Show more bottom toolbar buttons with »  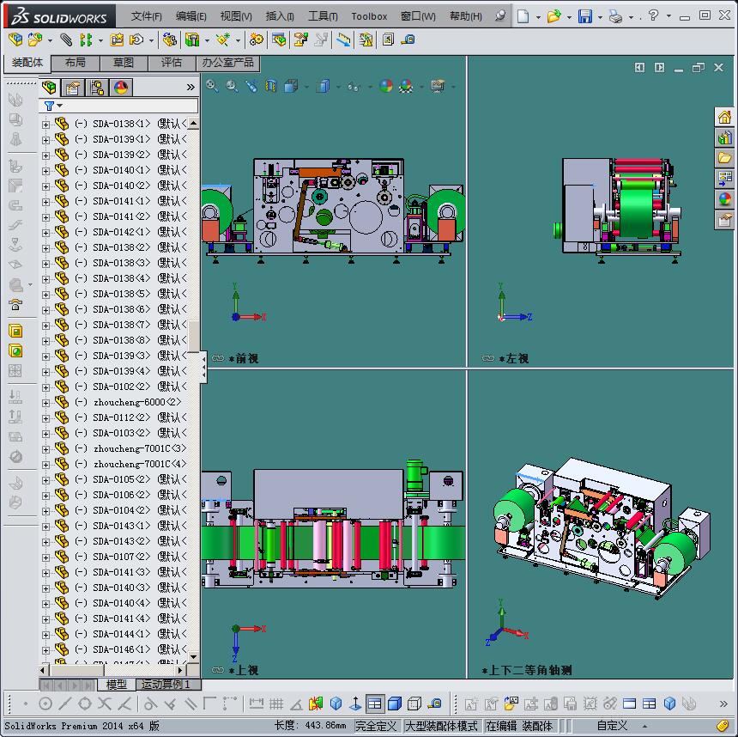pos(723,704)
